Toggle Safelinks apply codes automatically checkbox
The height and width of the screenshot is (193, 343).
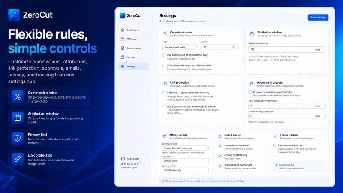point(164,93)
